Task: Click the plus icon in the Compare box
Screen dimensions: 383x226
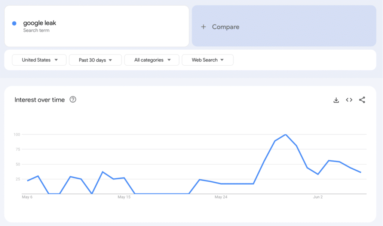Action: [203, 27]
